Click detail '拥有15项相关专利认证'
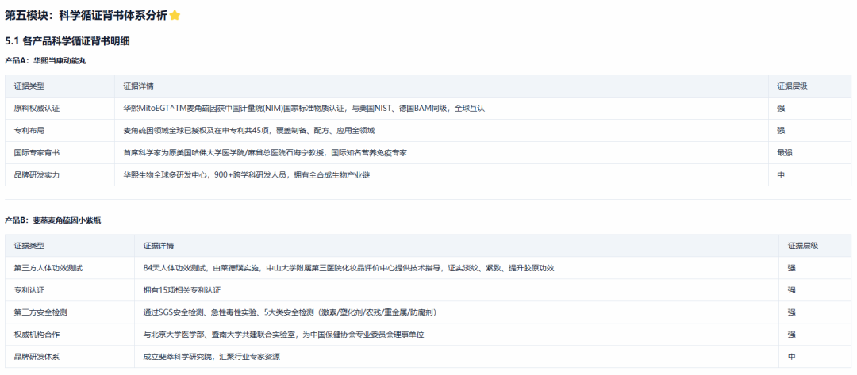 182,290
